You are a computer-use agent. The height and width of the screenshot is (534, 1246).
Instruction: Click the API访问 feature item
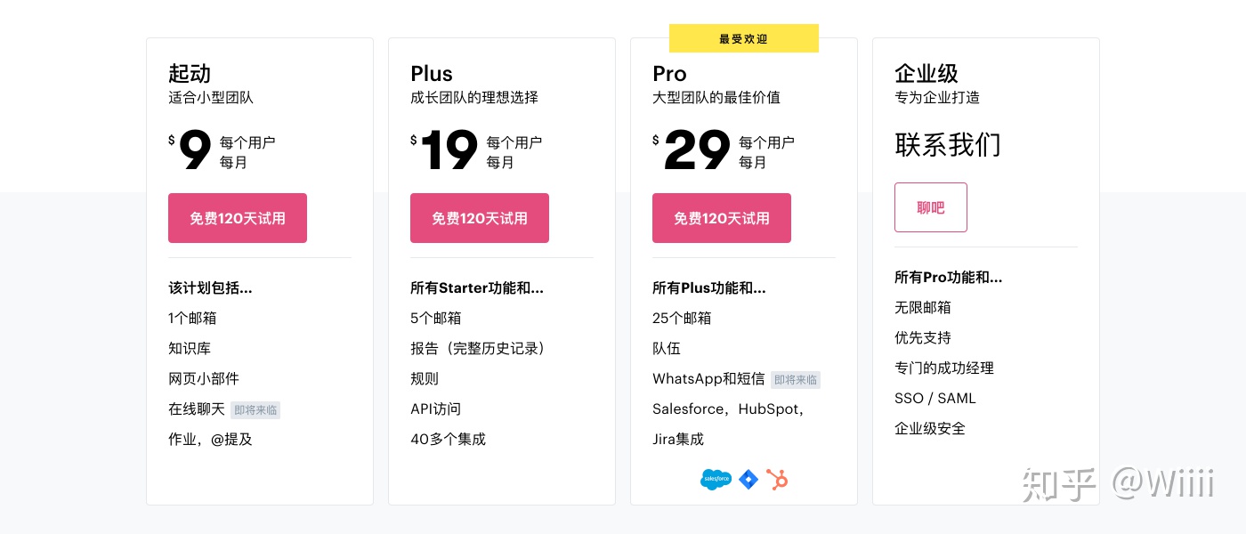click(x=436, y=409)
